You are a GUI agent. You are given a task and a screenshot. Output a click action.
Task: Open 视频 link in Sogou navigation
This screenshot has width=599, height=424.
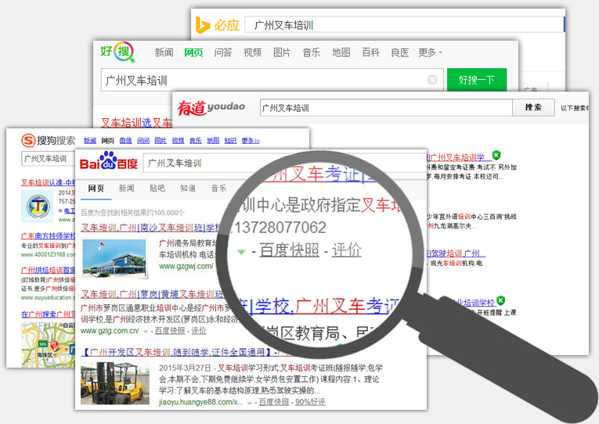tap(178, 141)
